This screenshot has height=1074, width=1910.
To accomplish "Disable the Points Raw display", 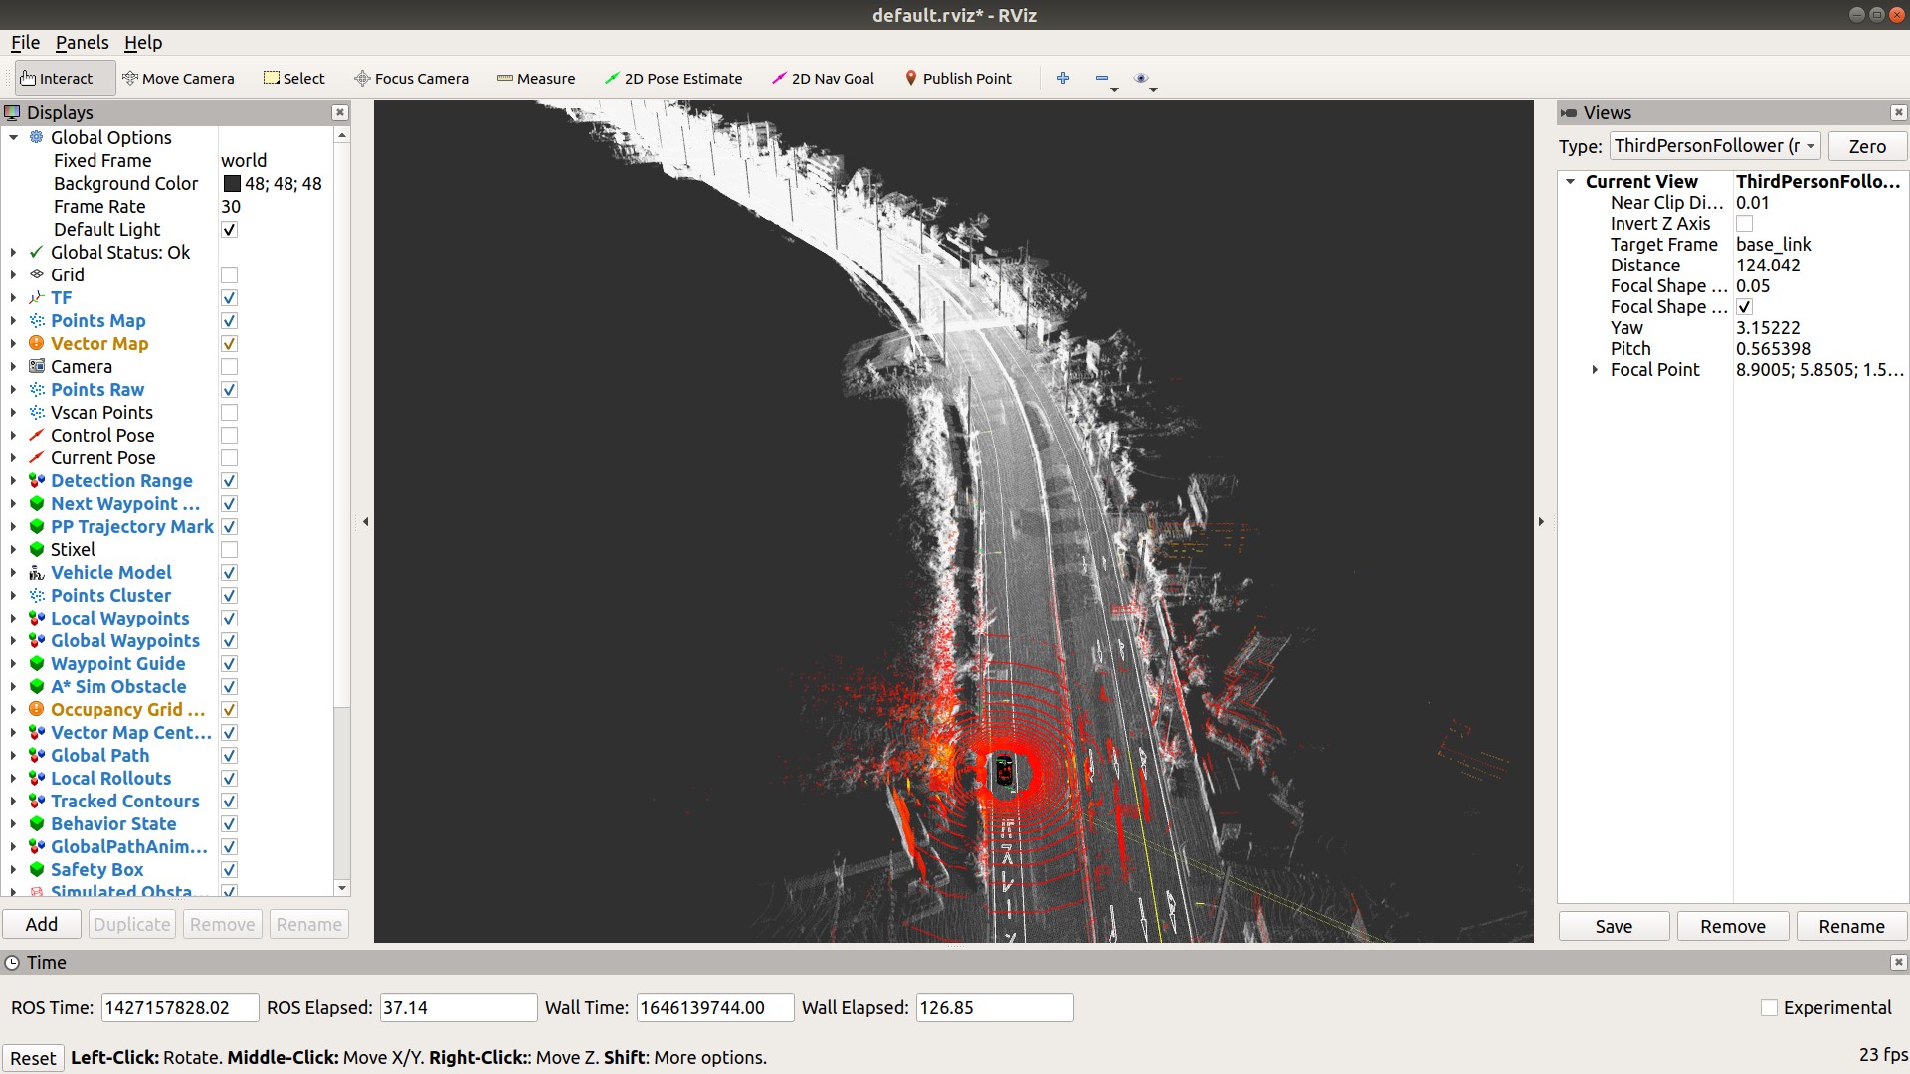I will 229,389.
